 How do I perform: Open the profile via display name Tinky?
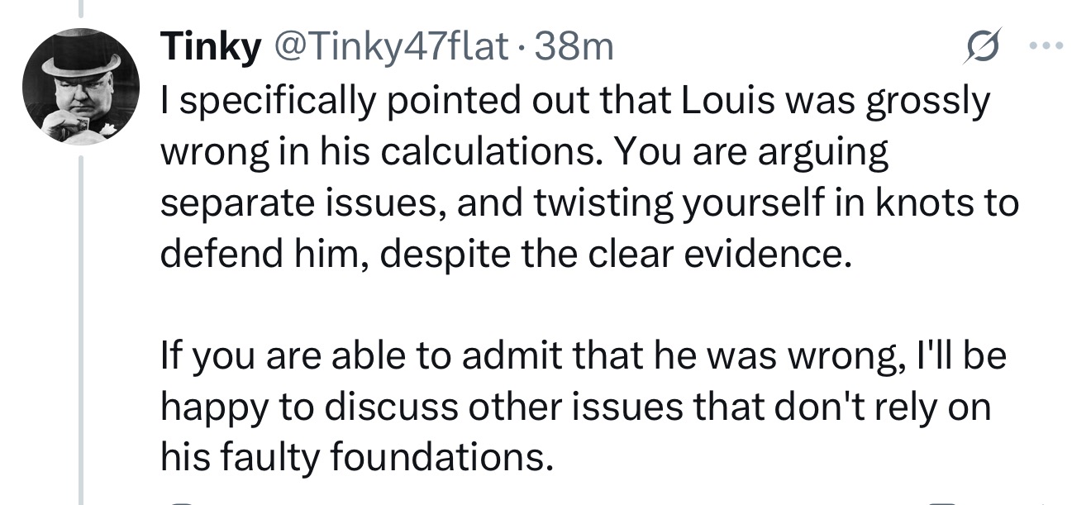tap(210, 47)
